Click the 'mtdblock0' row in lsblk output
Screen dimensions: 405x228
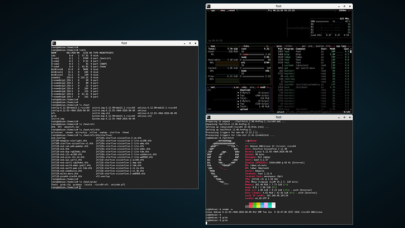(75, 69)
